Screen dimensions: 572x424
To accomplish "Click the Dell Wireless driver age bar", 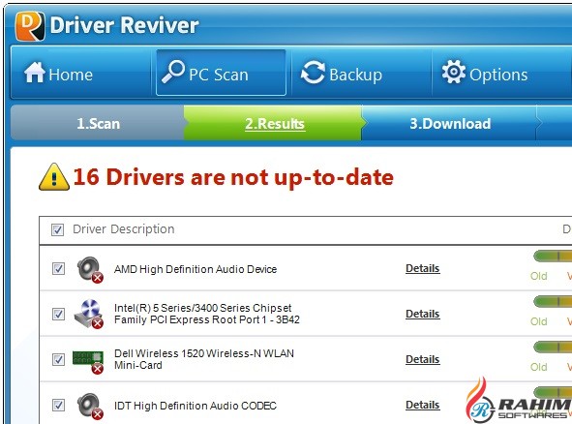I will tap(553, 347).
